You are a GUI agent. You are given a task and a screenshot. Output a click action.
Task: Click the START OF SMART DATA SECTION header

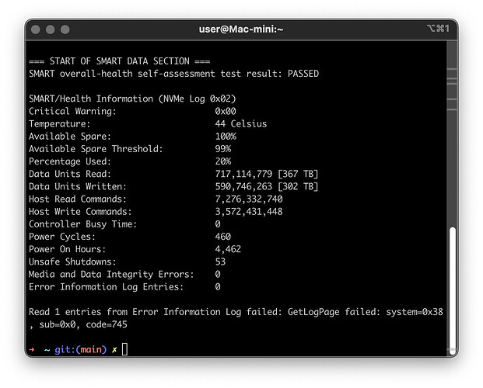(x=120, y=61)
